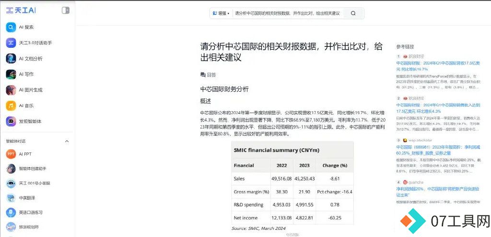Go to AI 文档分析 menu label
The image size is (491, 237).
pos(31,59)
